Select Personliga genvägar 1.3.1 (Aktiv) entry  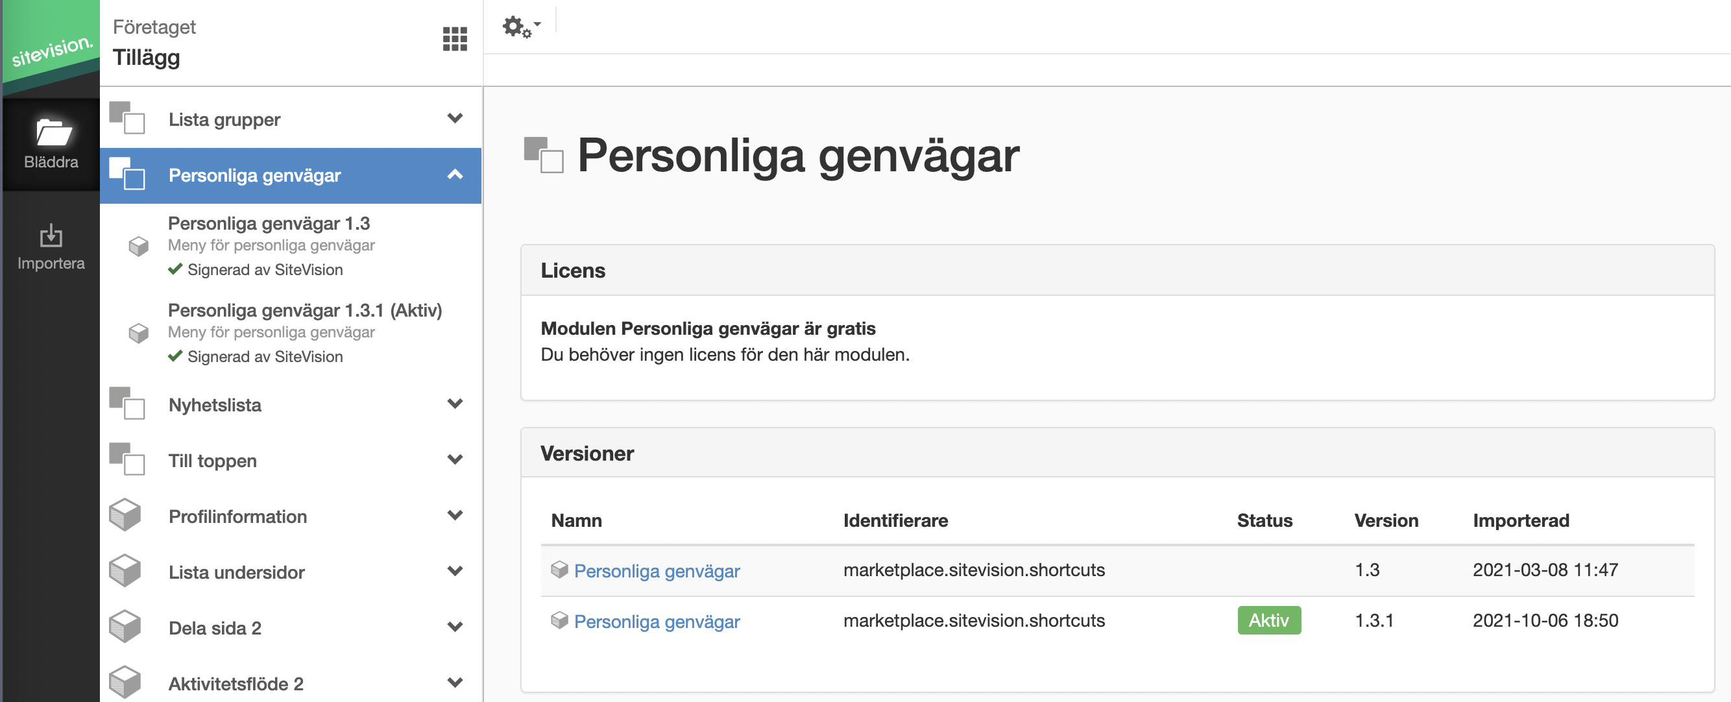(x=291, y=333)
